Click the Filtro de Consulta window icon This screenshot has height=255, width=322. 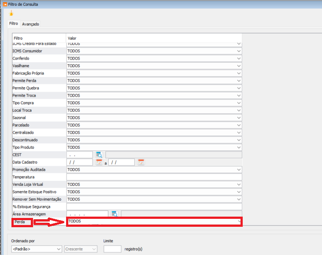[4, 4]
